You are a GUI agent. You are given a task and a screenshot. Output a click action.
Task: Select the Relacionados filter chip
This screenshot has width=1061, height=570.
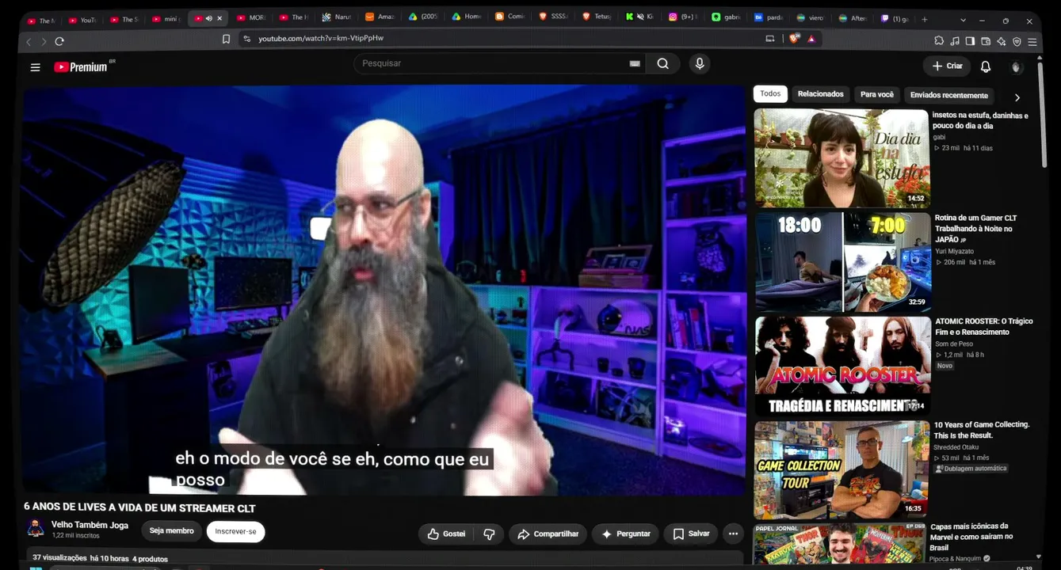pyautogui.click(x=821, y=94)
